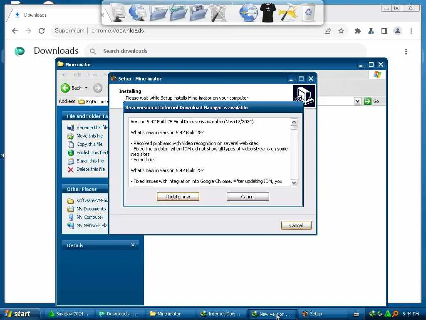
Task: Open the Extensions puzzle piece icon
Action: pyautogui.click(x=357, y=31)
